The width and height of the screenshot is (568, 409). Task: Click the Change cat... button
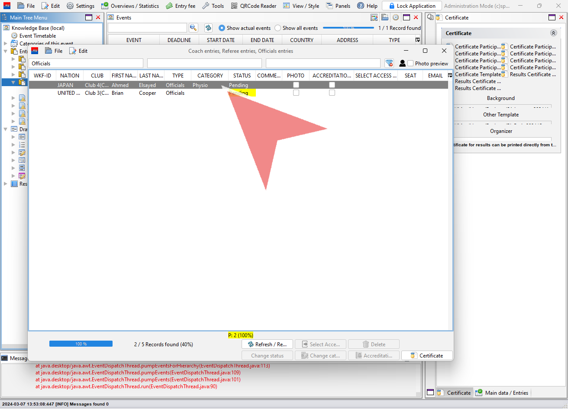click(x=320, y=355)
